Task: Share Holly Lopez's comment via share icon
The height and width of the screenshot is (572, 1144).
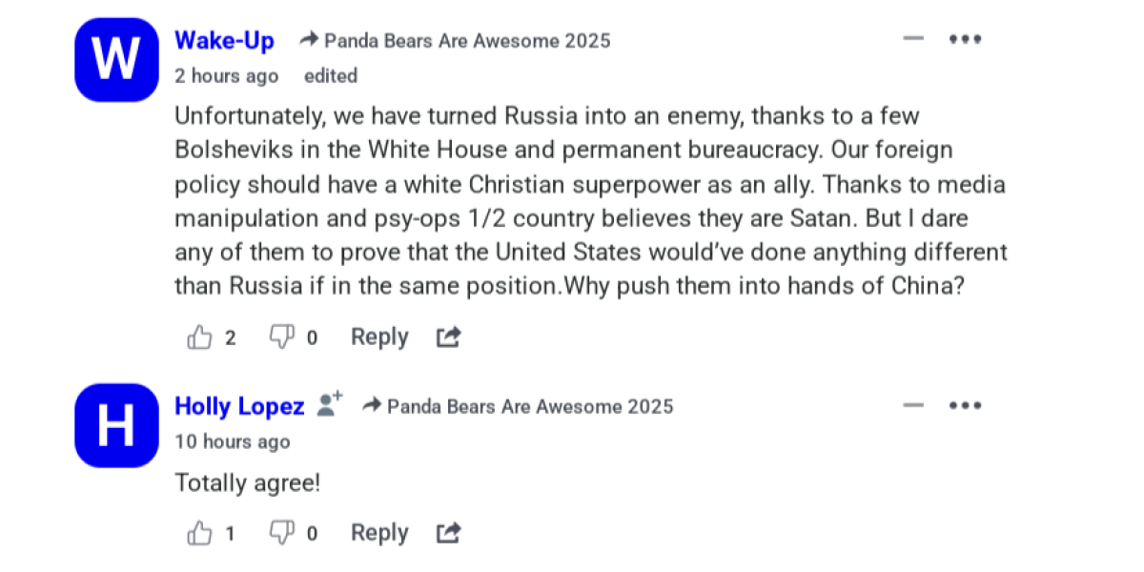Action: (x=449, y=533)
